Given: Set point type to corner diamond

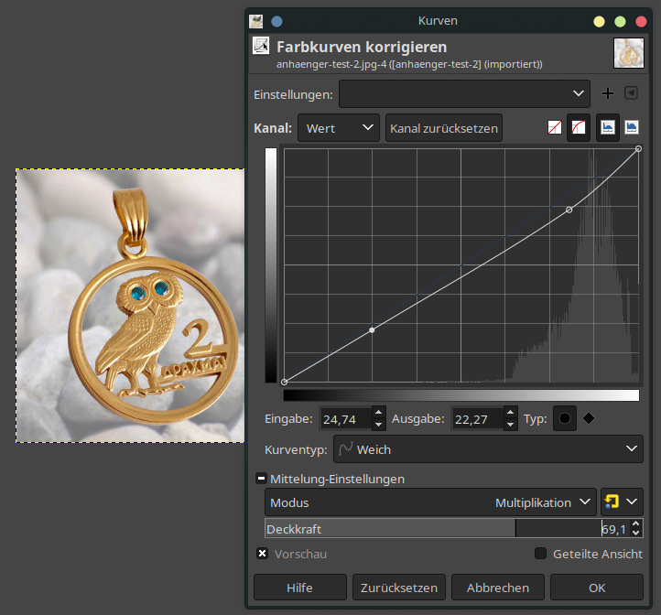Looking at the screenshot, I should coord(589,419).
